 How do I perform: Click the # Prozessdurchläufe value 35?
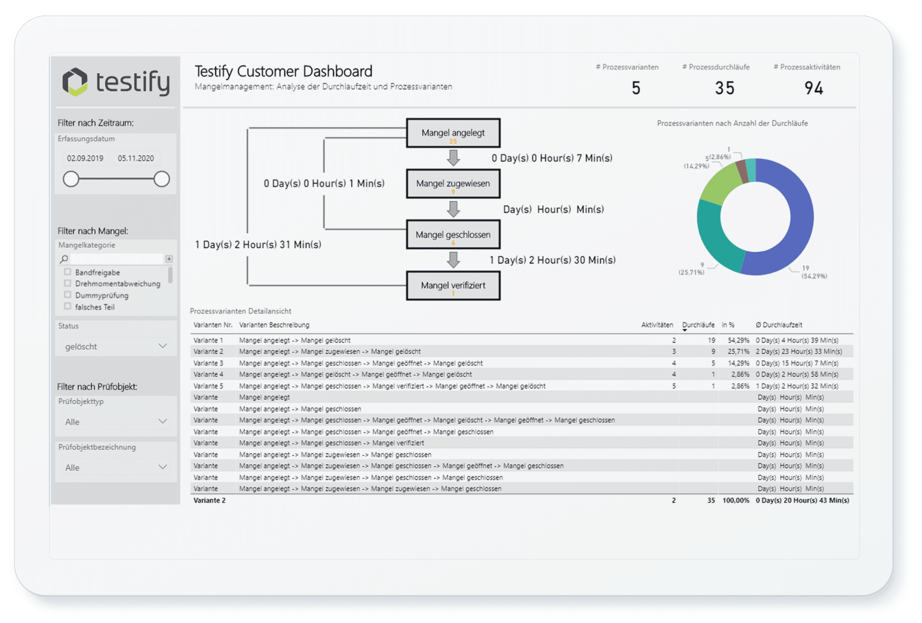[725, 88]
